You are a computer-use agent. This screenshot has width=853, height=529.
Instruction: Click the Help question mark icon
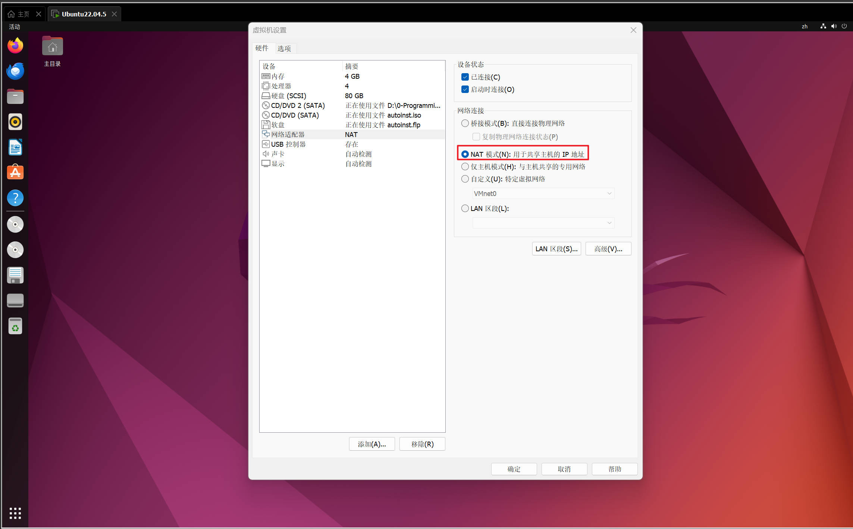coord(15,198)
